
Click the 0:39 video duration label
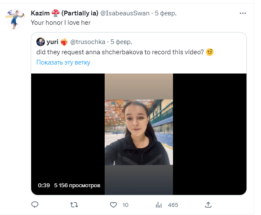pos(44,186)
